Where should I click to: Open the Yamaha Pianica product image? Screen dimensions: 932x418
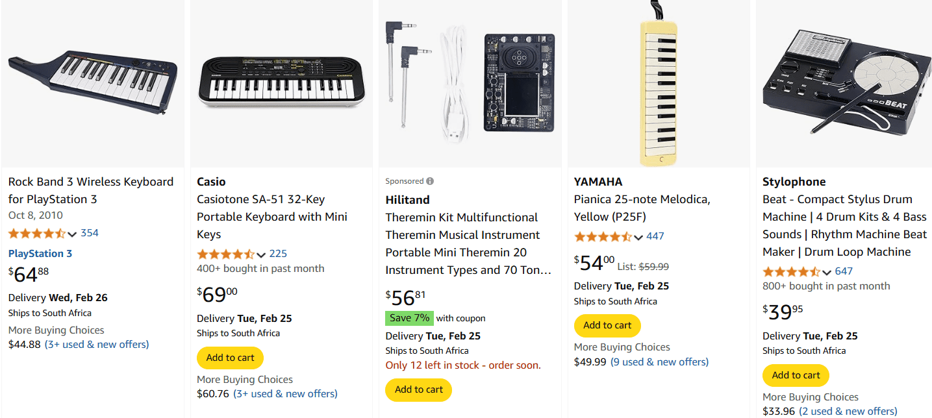(x=658, y=83)
